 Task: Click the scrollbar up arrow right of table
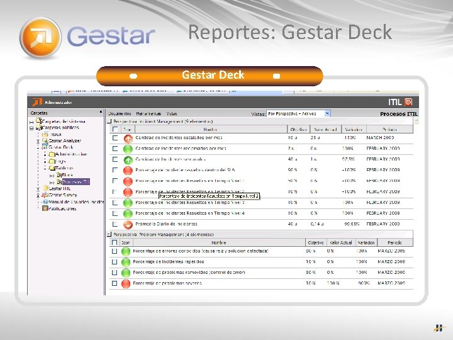(416, 121)
